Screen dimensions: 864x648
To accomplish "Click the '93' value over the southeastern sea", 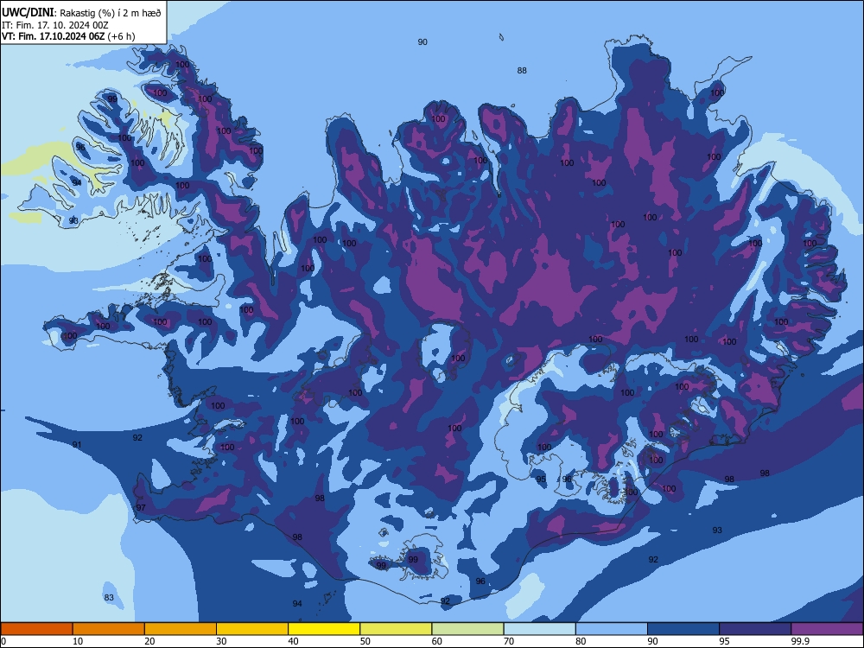I will [717, 530].
